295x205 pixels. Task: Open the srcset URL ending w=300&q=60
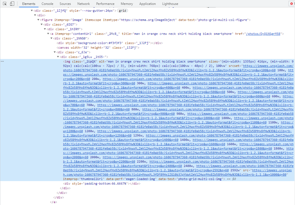178,81
